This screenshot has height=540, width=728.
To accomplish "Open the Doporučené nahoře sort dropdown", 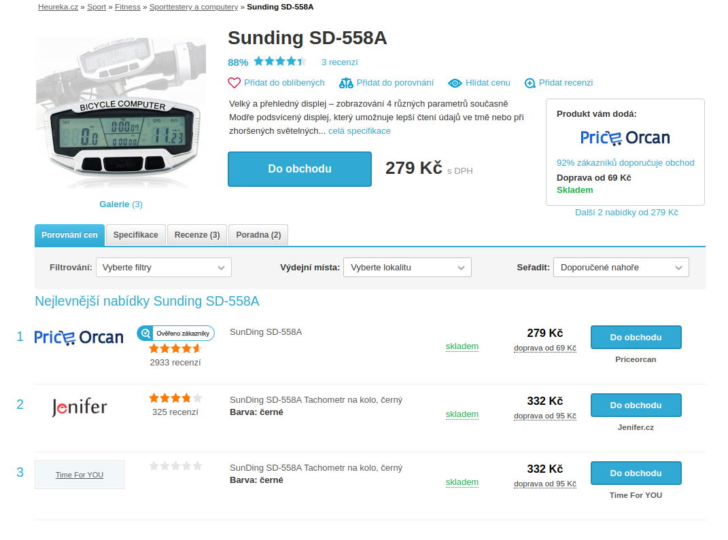I will pos(621,267).
